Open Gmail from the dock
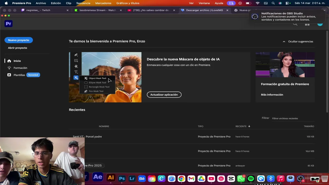Image resolution: width=329 pixels, height=185 pixels. pos(191,178)
